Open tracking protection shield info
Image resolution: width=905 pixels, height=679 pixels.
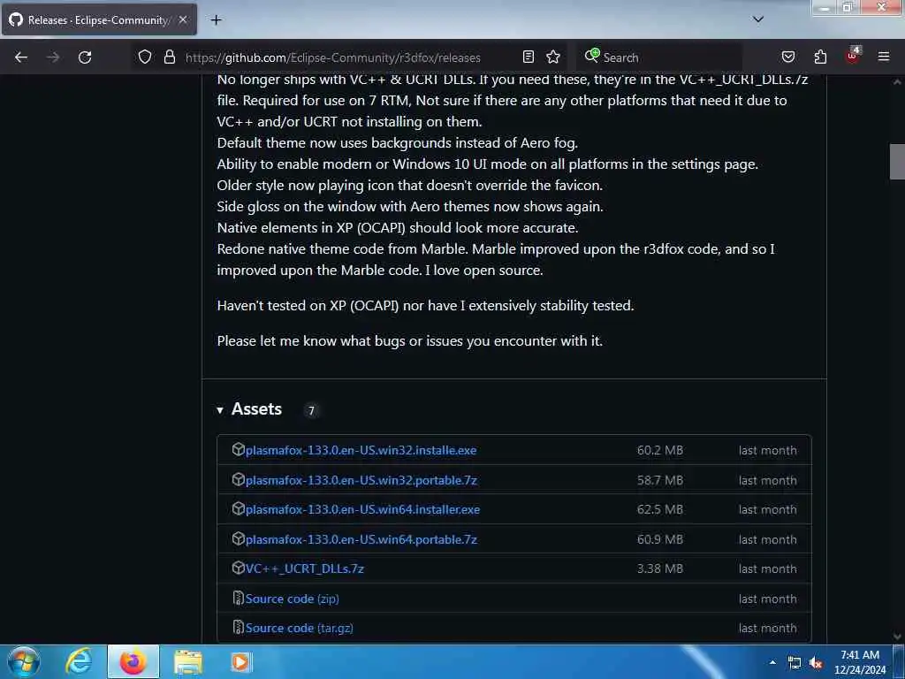(145, 57)
